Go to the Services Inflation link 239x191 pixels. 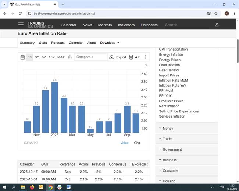tap(172, 116)
